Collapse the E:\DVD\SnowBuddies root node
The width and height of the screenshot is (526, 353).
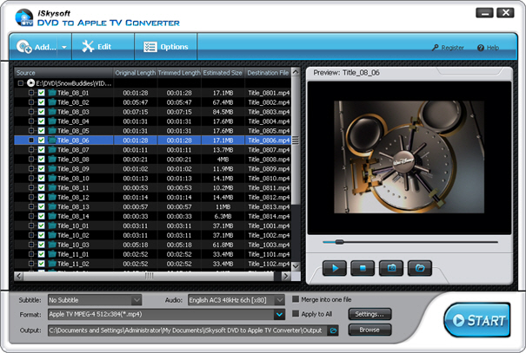click(x=21, y=83)
